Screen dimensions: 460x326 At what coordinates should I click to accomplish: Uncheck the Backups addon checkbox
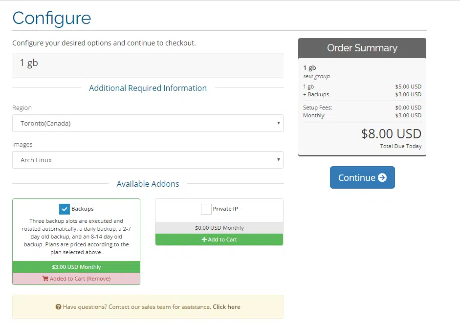point(64,209)
